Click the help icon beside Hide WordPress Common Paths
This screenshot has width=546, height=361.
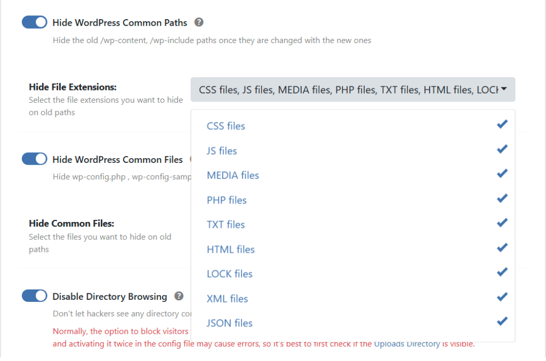199,22
